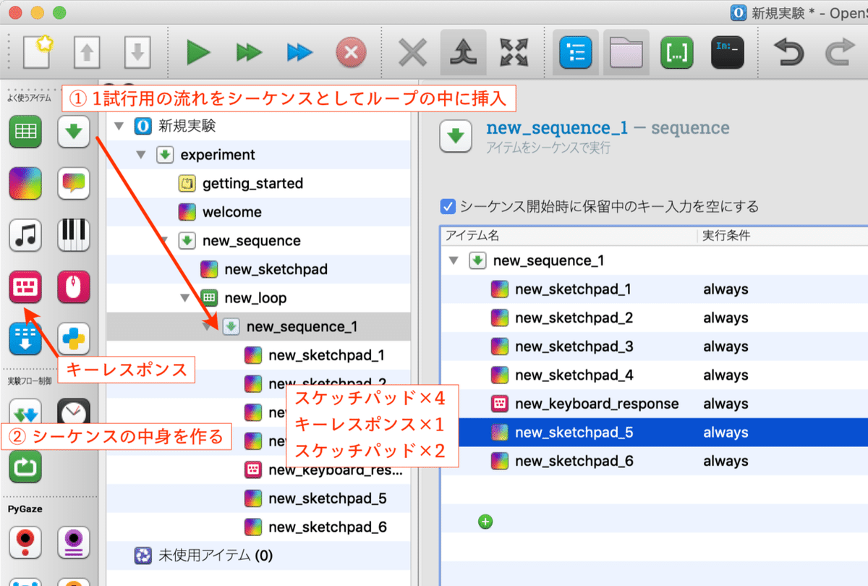Select the mouse response item in toolbar
The height and width of the screenshot is (586, 868).
73,287
